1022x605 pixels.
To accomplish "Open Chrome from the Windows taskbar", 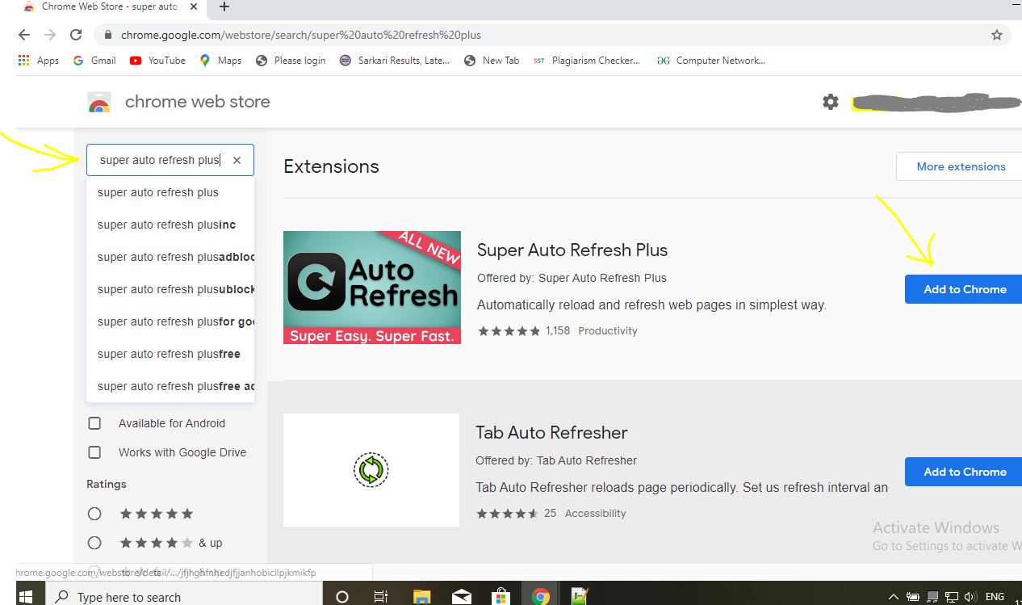I will (541, 595).
